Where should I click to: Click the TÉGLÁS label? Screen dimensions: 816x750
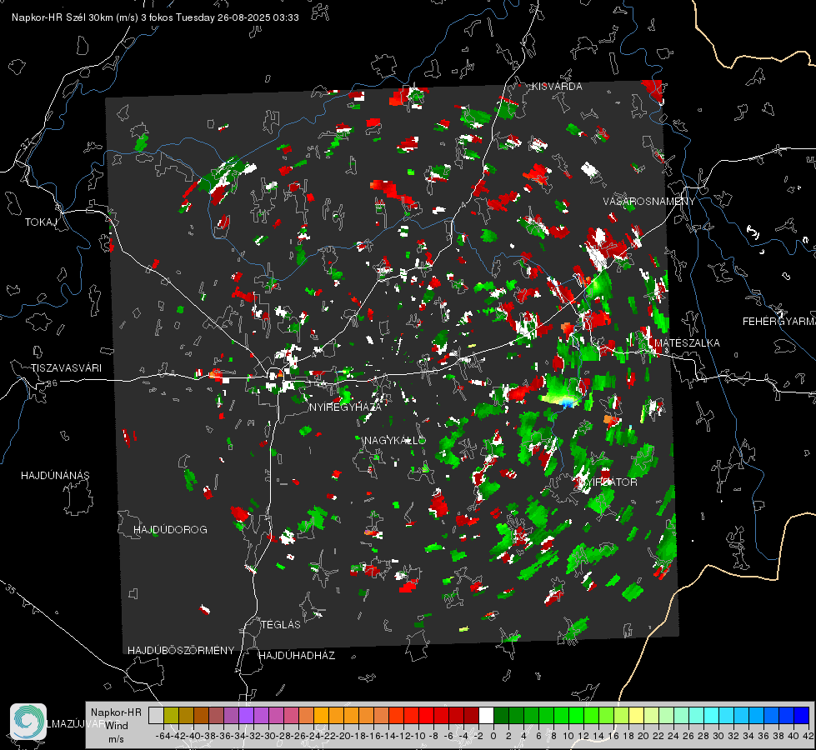coord(281,625)
